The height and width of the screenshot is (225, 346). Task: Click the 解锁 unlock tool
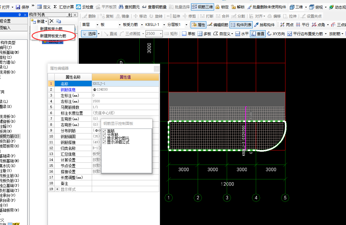tap(238, 7)
